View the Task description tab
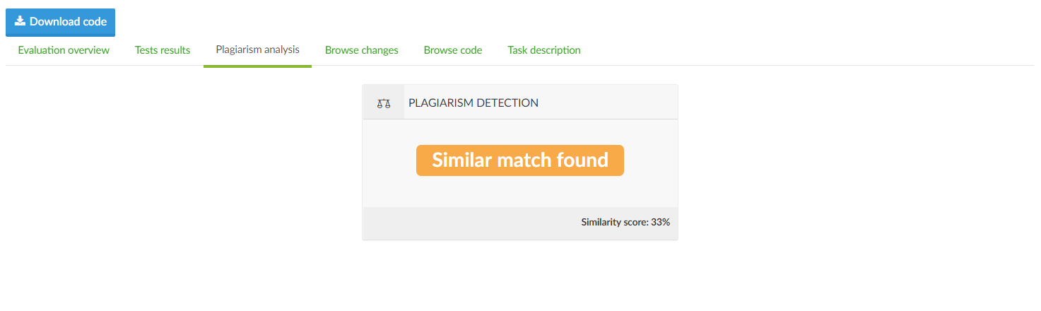Image resolution: width=1041 pixels, height=311 pixels. point(543,50)
